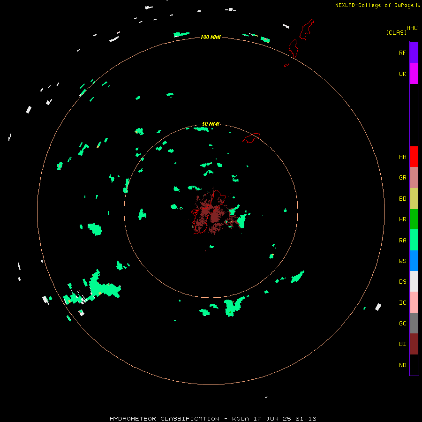Click the [CLAS] units label
Image resolution: width=422 pixels, height=422 pixels.
click(x=396, y=32)
